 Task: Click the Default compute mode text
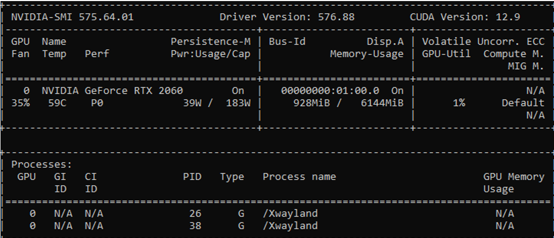click(x=523, y=103)
